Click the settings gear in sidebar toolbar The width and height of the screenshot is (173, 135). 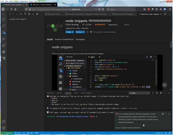(37, 14)
